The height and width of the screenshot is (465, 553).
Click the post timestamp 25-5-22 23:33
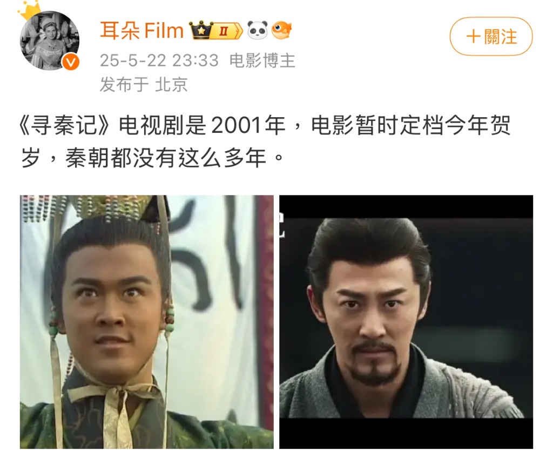pyautogui.click(x=159, y=60)
